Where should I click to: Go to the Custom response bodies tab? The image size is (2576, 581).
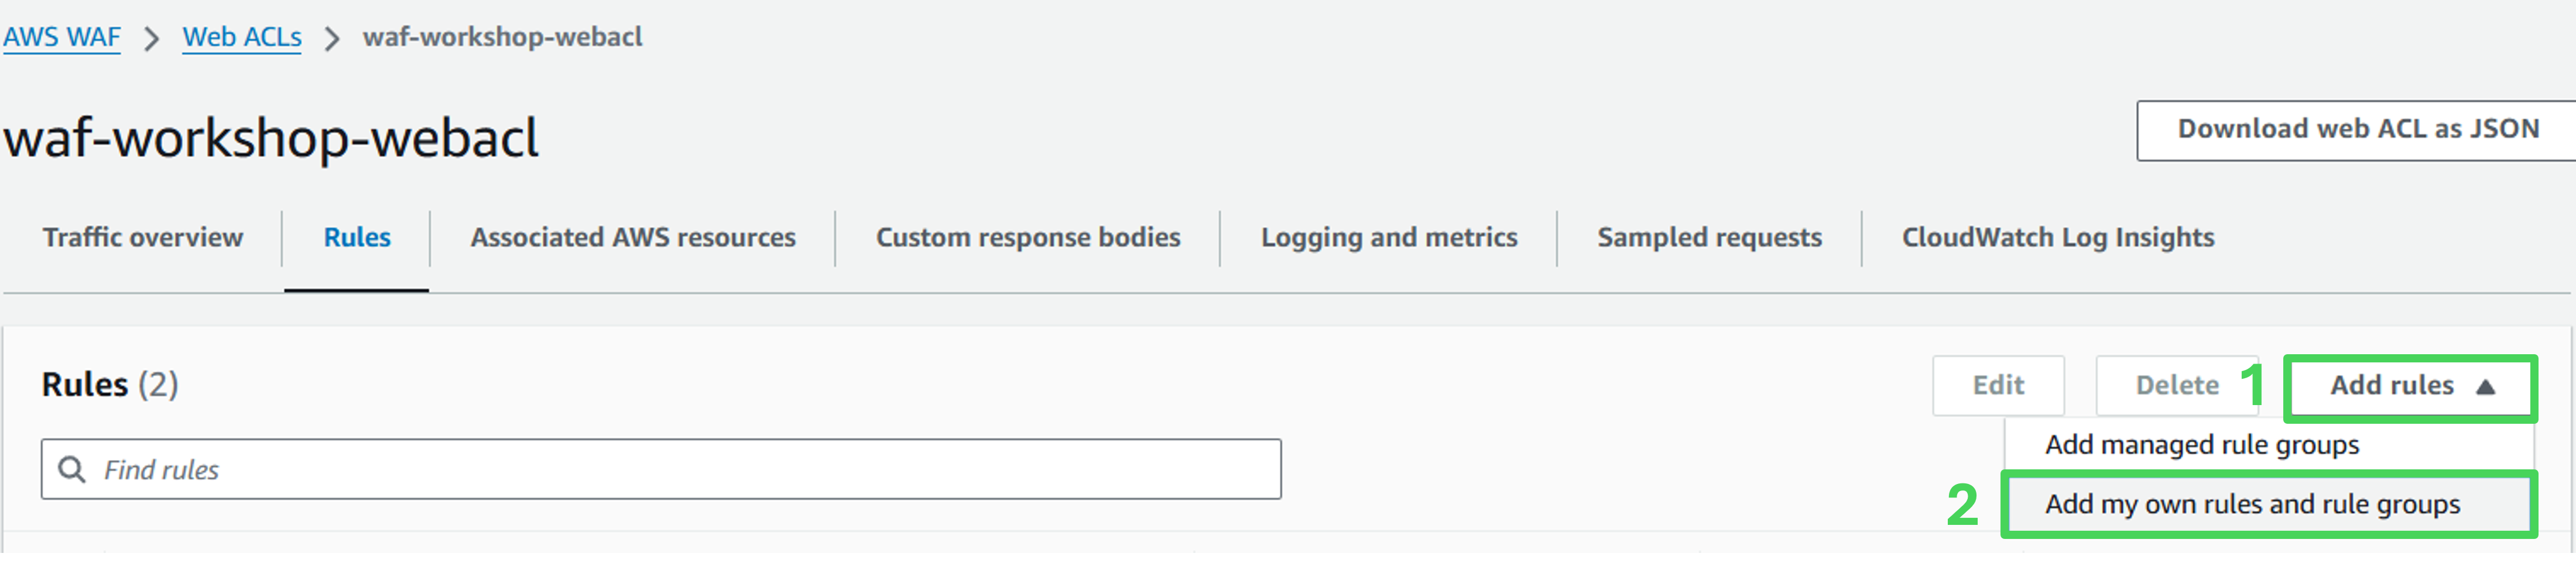pyautogui.click(x=1028, y=237)
